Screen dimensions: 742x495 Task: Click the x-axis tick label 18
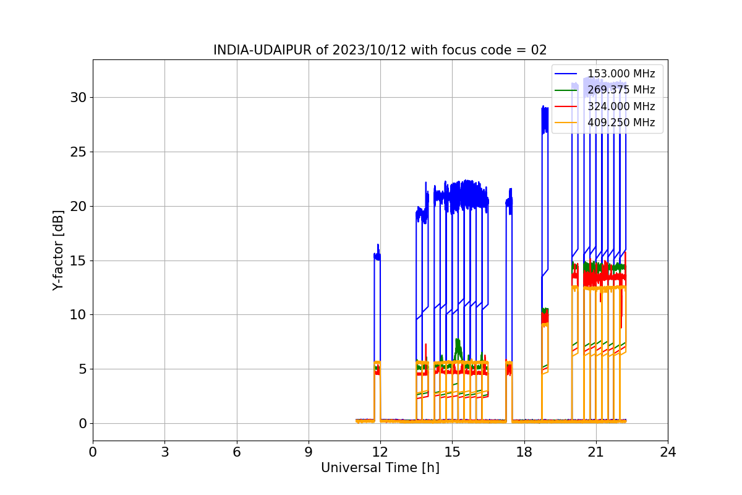[524, 452]
